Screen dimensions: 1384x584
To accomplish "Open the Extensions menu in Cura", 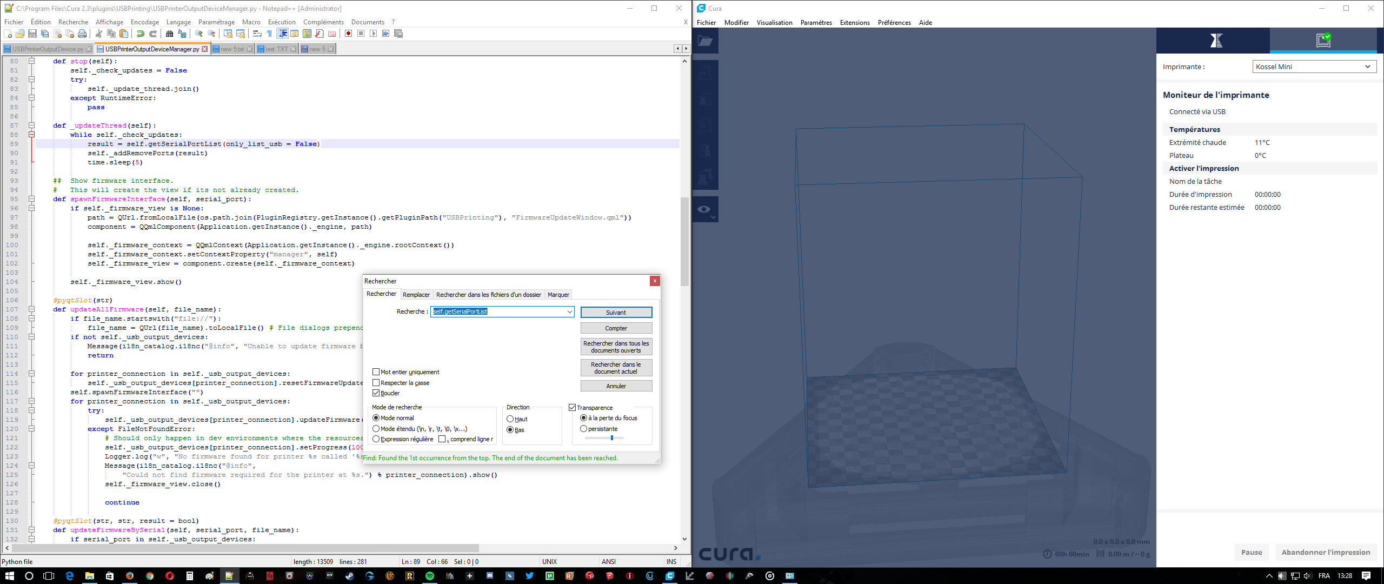I will (x=854, y=23).
